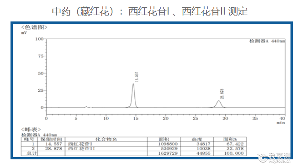Click the 化合物名 column header
This screenshot has width=301, height=168.
click(x=106, y=139)
